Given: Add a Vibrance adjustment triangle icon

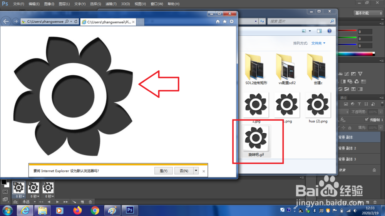Looking at the screenshot, I should click(x=360, y=74).
